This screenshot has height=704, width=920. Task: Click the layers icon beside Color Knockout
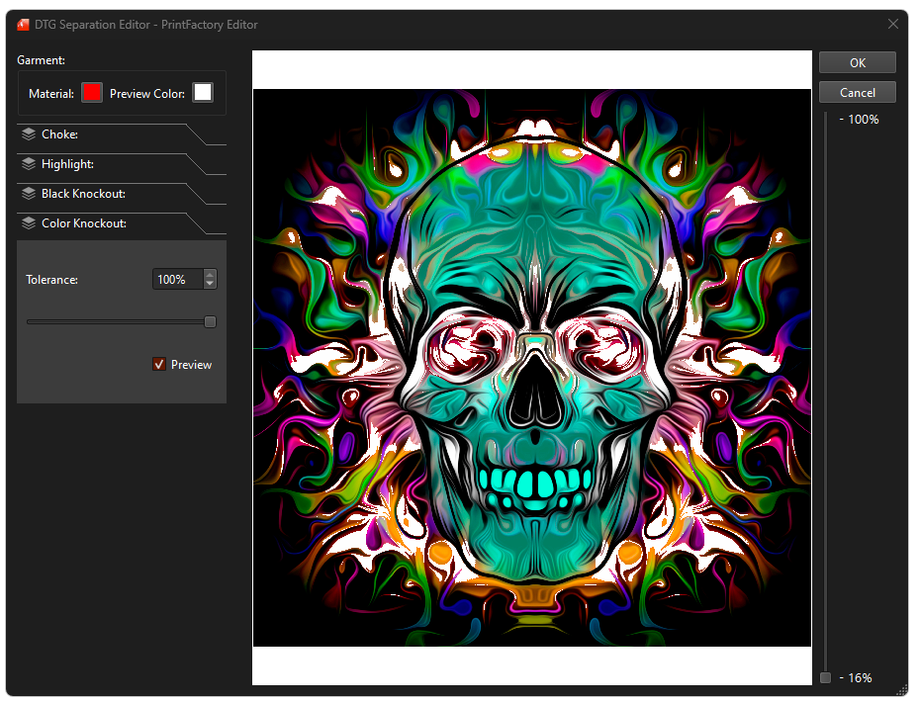(x=29, y=223)
